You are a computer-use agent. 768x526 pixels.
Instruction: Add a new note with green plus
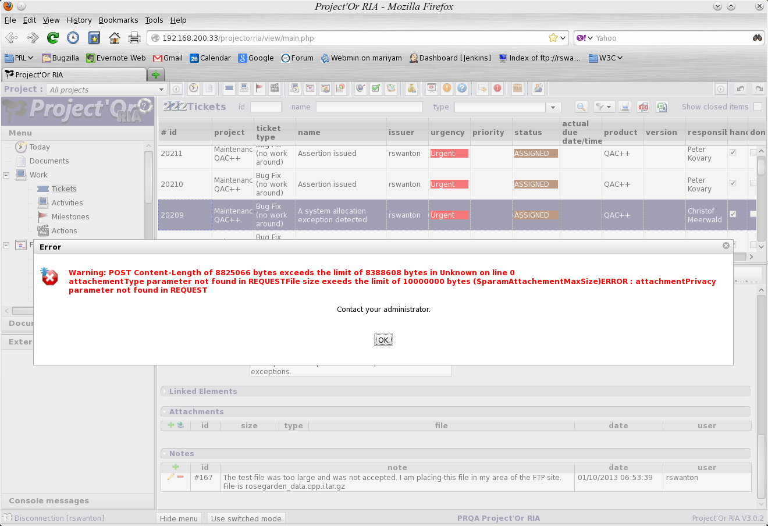tap(176, 467)
